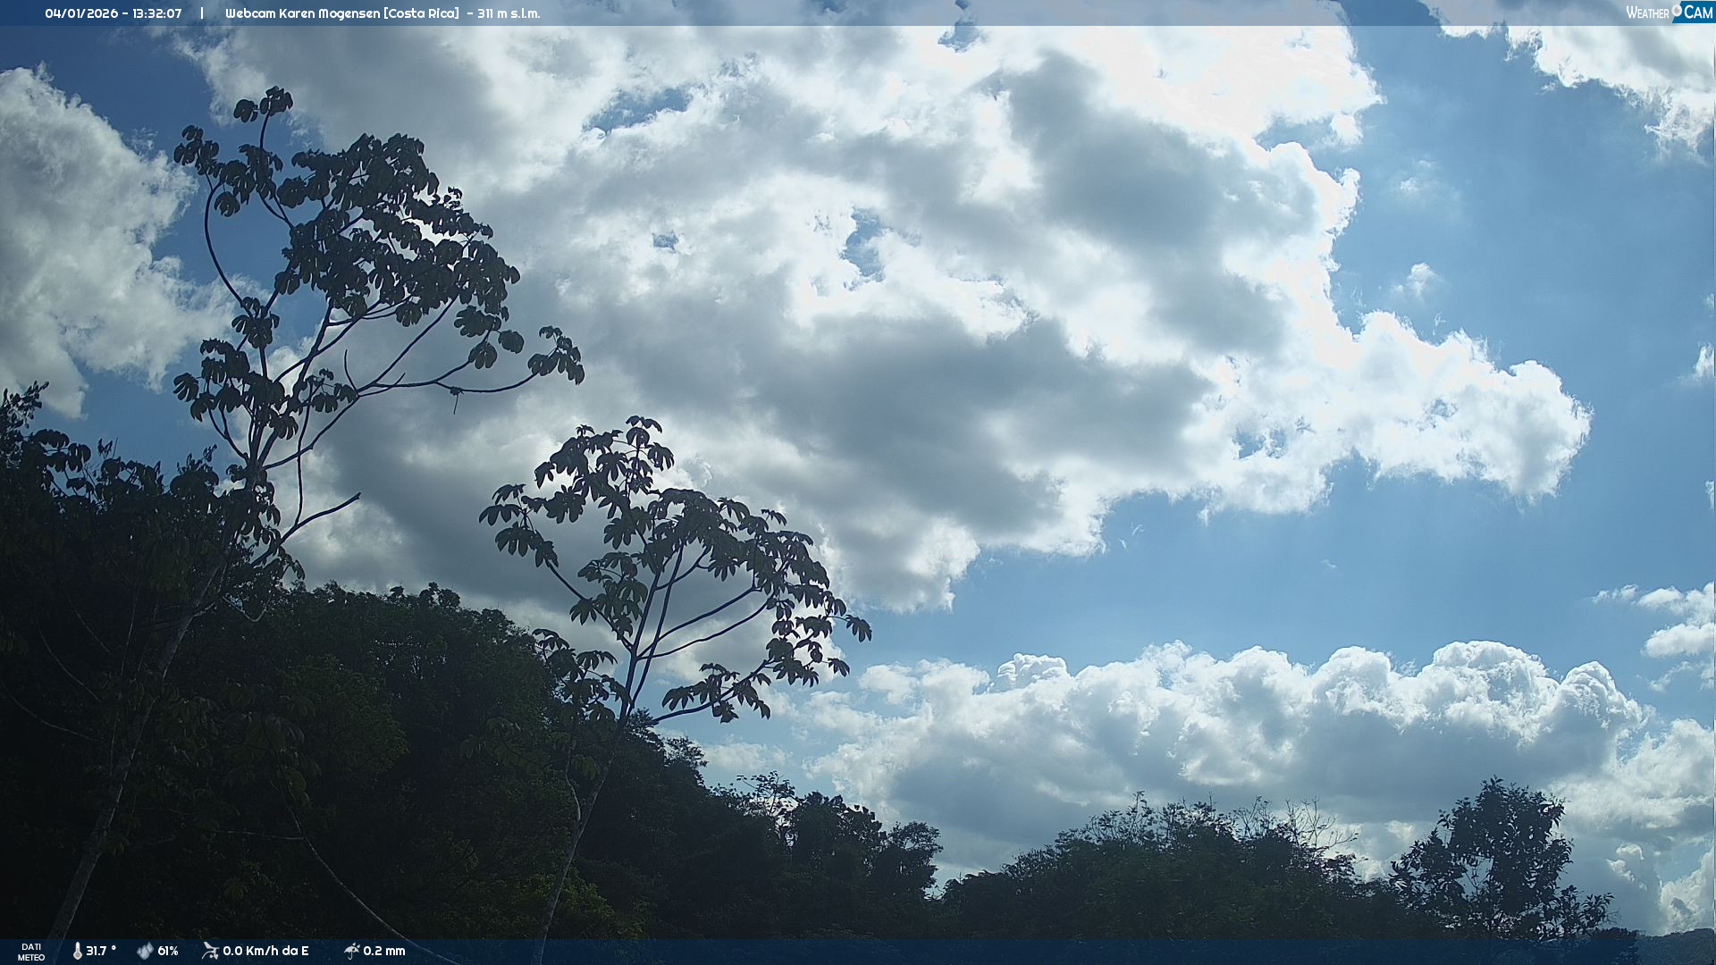The width and height of the screenshot is (1716, 965).
Task: Click the [Costa Rica] location text
Action: 421,13
